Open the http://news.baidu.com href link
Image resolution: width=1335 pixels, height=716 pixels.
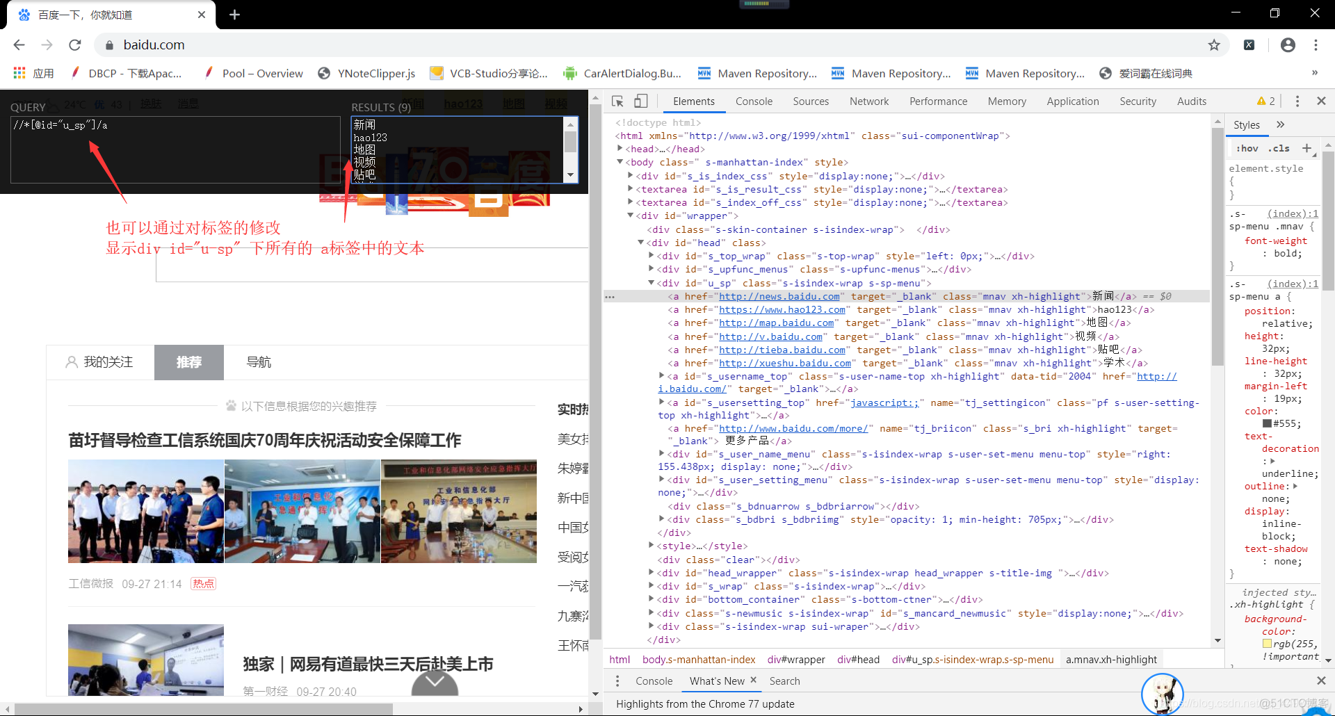pos(779,296)
